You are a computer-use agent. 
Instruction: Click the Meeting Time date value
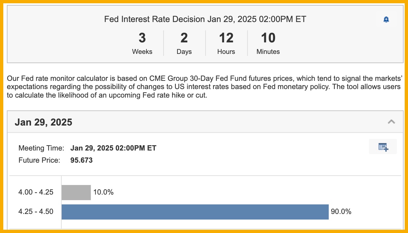[x=113, y=148]
